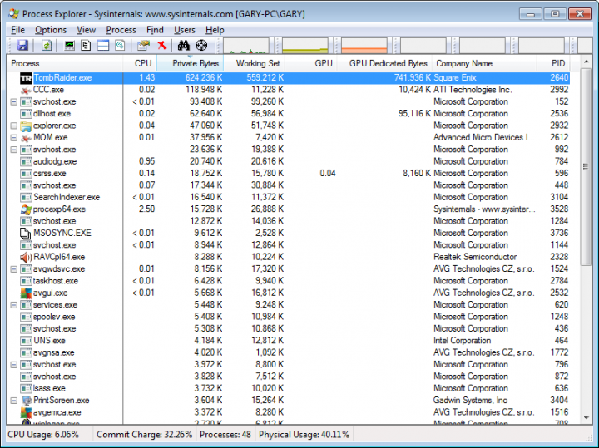Sort by the GPU column header
599x448 pixels.
click(311, 63)
